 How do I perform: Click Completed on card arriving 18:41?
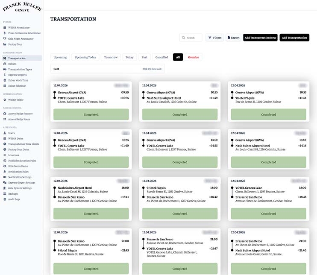pyautogui.click(x=91, y=214)
